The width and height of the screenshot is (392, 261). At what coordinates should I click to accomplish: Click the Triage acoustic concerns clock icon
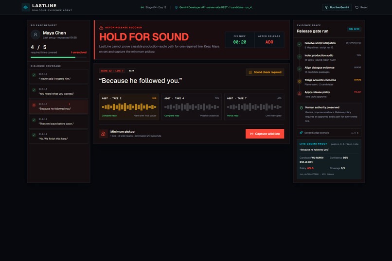point(299,81)
